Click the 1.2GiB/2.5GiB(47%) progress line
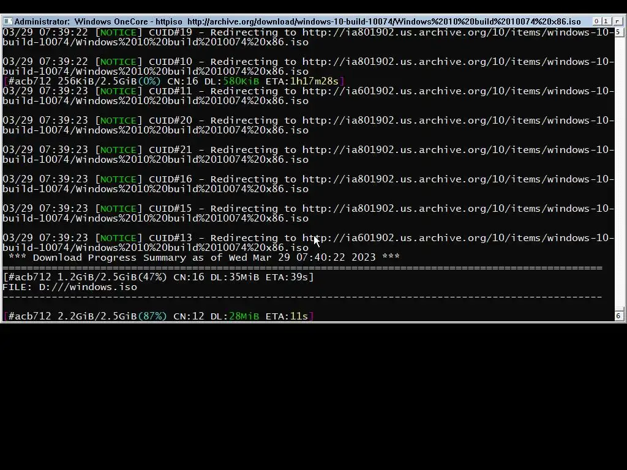 click(x=159, y=277)
